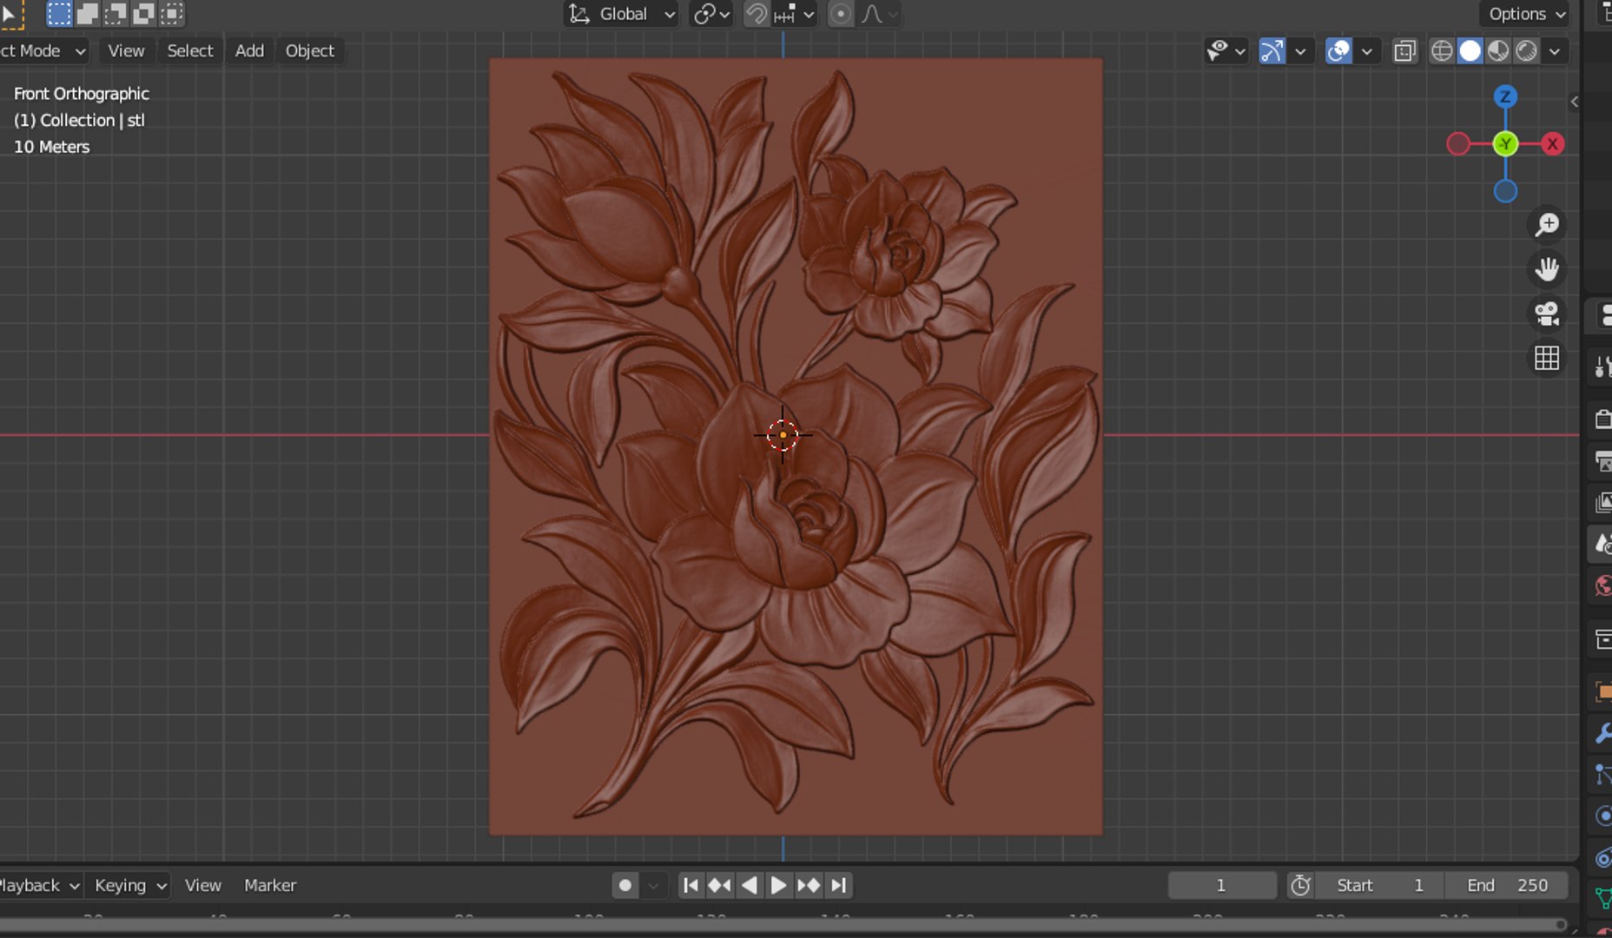The width and height of the screenshot is (1612, 938).
Task: Click the End frame field
Action: point(1507,885)
